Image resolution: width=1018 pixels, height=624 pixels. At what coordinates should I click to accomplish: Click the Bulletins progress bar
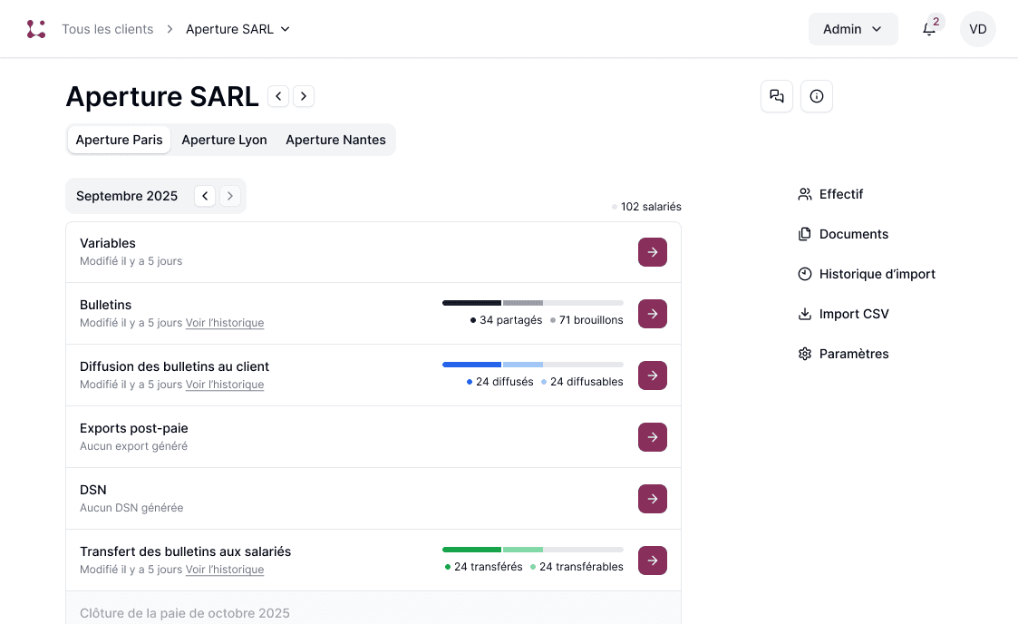pyautogui.click(x=533, y=303)
